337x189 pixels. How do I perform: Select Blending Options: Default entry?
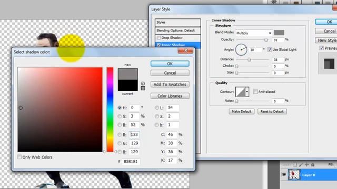[178, 30]
